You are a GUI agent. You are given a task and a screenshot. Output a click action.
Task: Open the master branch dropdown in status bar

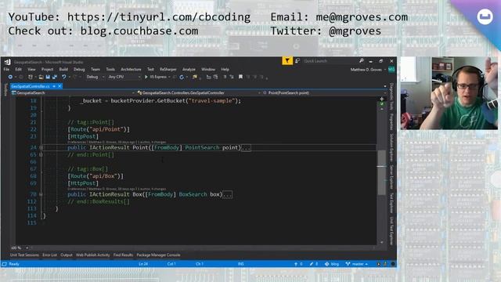click(x=357, y=264)
